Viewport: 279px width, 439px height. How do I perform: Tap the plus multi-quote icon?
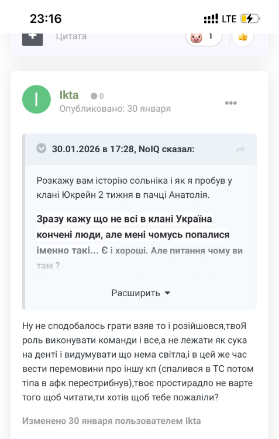32,38
